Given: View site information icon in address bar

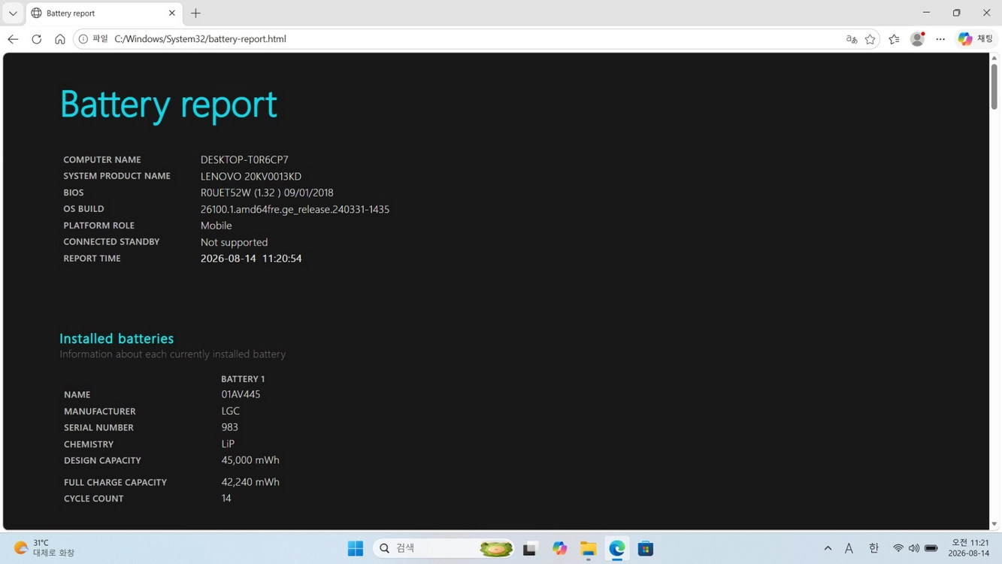Looking at the screenshot, I should (x=83, y=39).
